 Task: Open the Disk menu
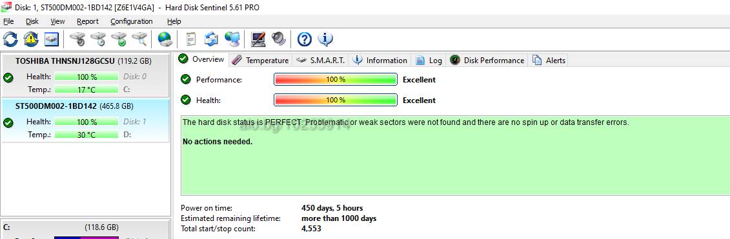32,21
